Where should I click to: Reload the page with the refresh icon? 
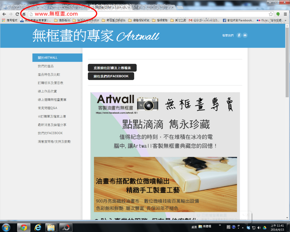17,14
